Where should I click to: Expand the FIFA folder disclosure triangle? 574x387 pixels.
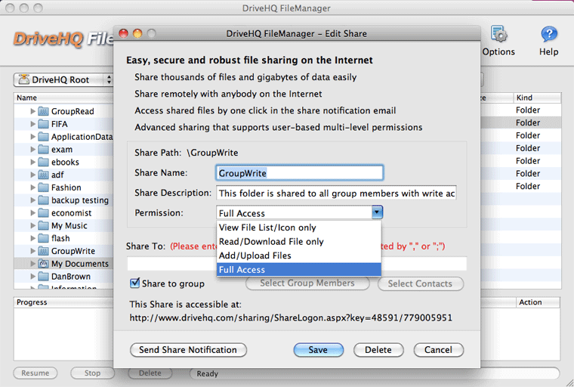[x=32, y=124]
